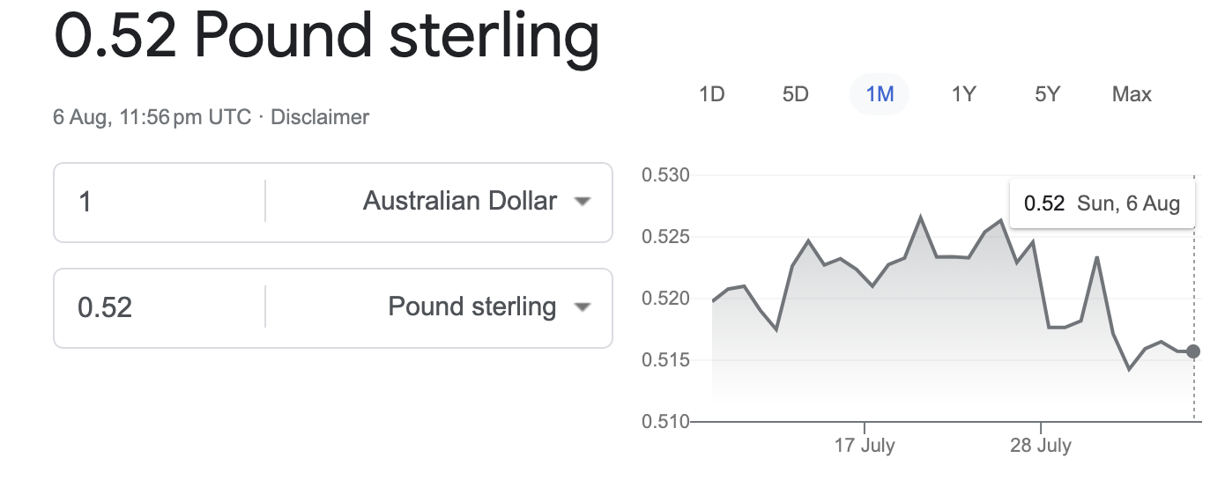Click the 6 Aug timestamp text

point(152,117)
